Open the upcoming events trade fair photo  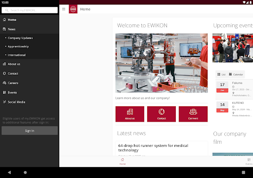(233, 48)
